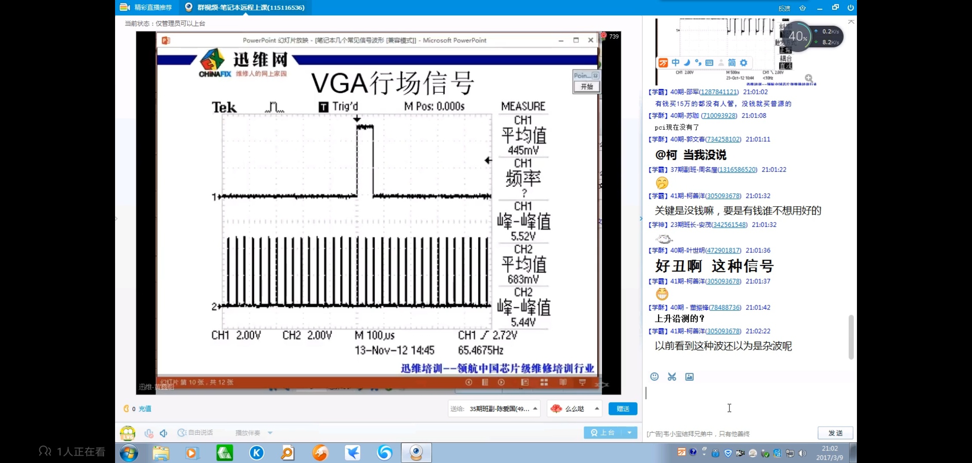Click the 发送 send message button
The height and width of the screenshot is (463, 972).
click(835, 433)
